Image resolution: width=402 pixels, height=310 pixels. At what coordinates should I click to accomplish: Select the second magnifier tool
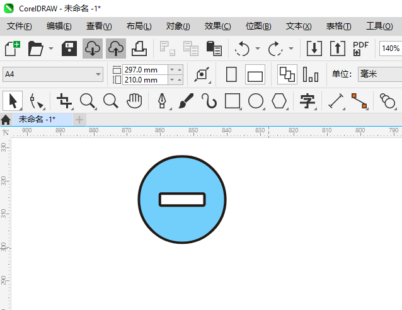coord(111,101)
